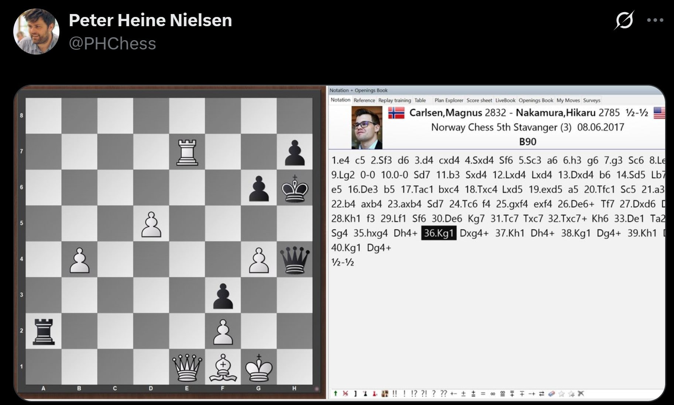Screen dimensions: 674x405
Task: Click the red delete variation icon
Action: tap(345, 394)
